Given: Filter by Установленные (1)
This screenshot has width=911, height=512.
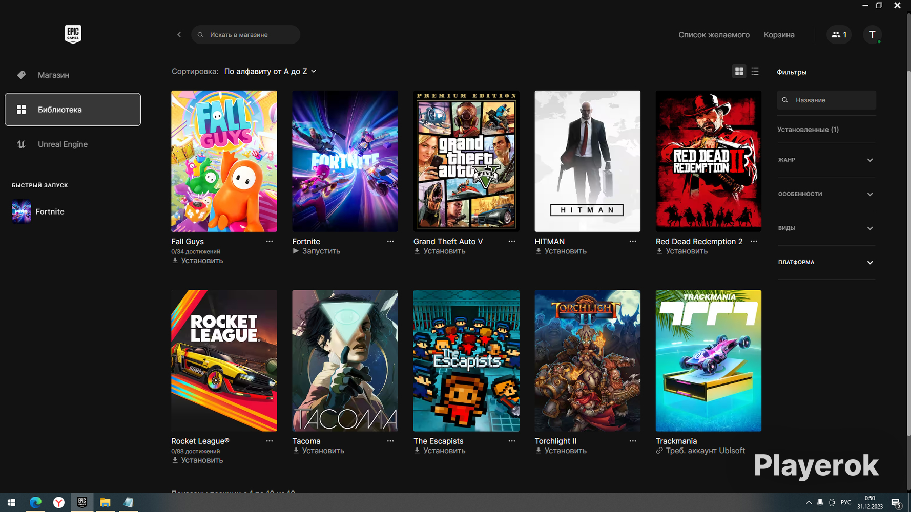Looking at the screenshot, I should pos(808,130).
